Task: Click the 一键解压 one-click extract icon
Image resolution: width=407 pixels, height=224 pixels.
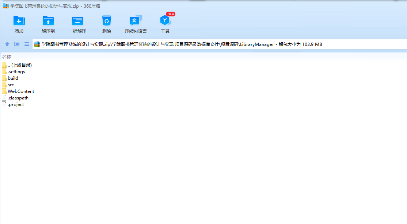Action: (77, 21)
